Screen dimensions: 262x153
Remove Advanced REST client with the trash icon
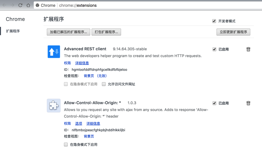pyautogui.click(x=248, y=49)
